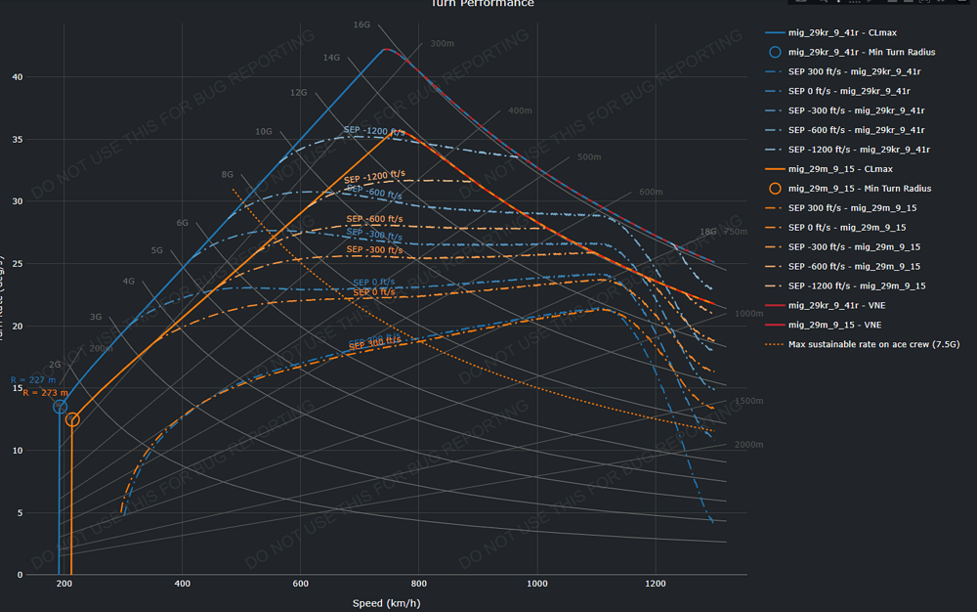
Task: Click the orange min turn radius circle marker on chart
Action: point(72,419)
